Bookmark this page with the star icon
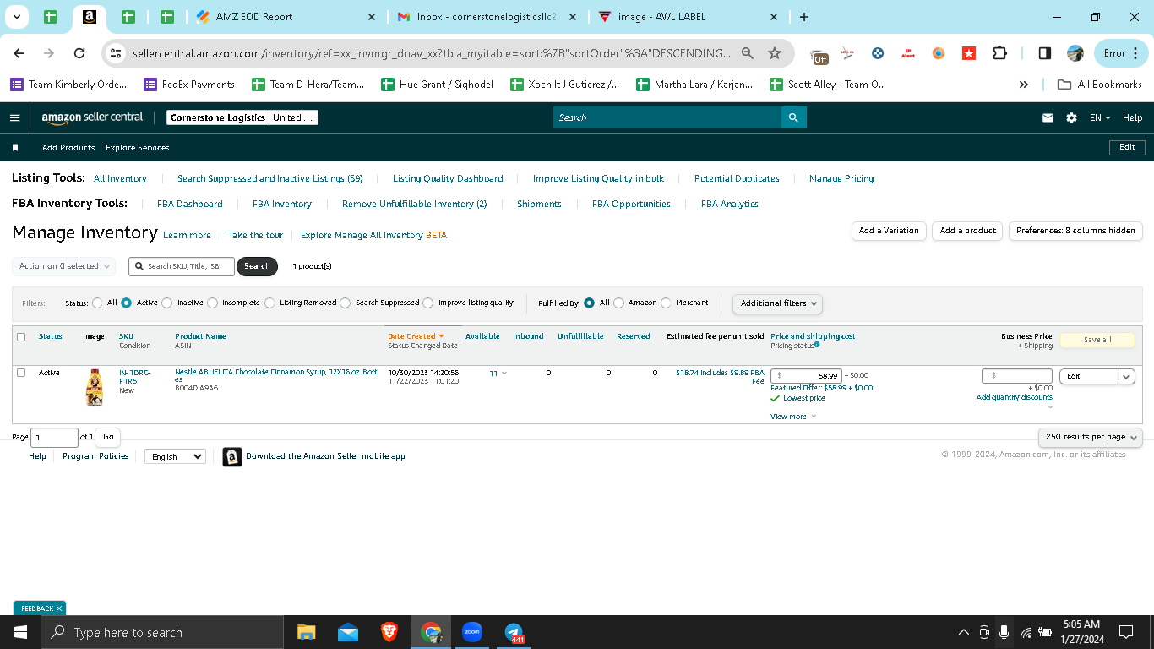This screenshot has height=649, width=1154. (775, 53)
